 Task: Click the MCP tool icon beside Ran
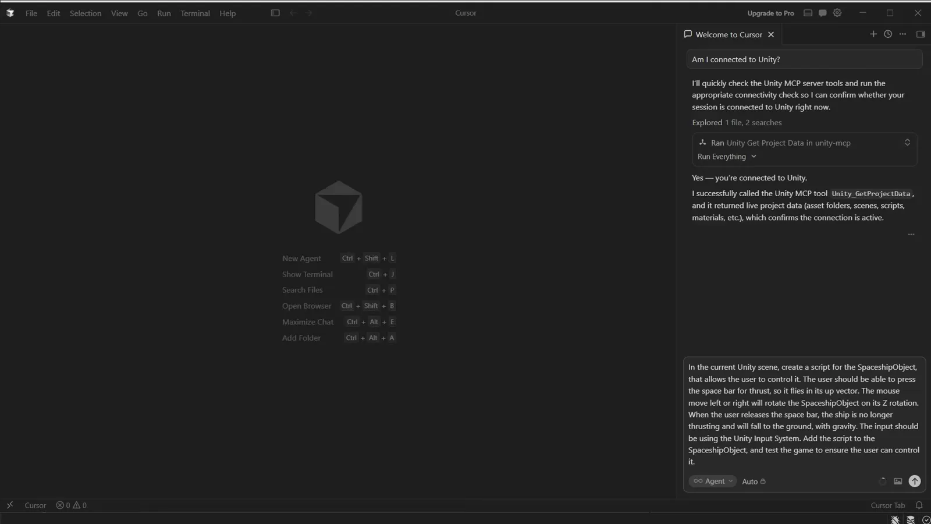click(x=702, y=143)
